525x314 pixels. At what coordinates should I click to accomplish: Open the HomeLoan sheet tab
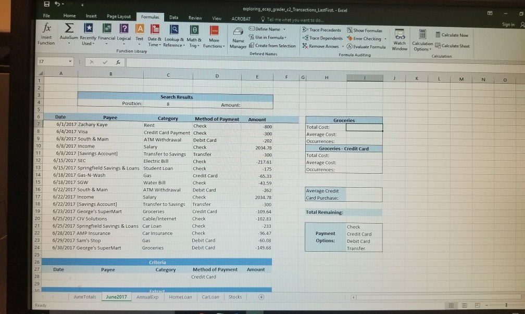click(180, 297)
